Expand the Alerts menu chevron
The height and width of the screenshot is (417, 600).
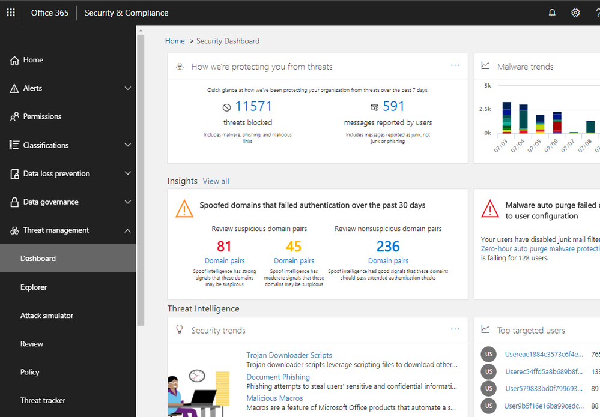coord(127,88)
